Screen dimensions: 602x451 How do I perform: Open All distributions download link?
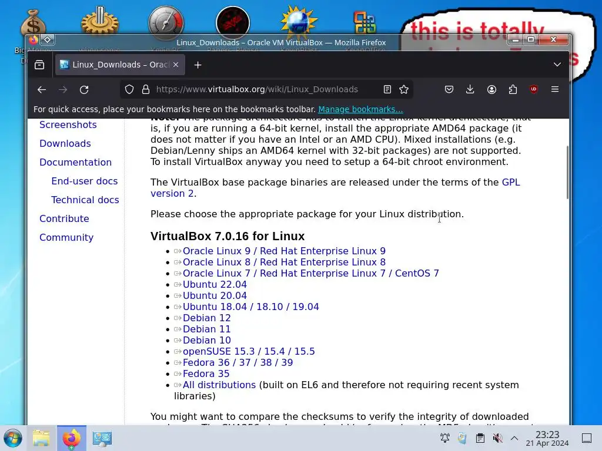pos(219,385)
